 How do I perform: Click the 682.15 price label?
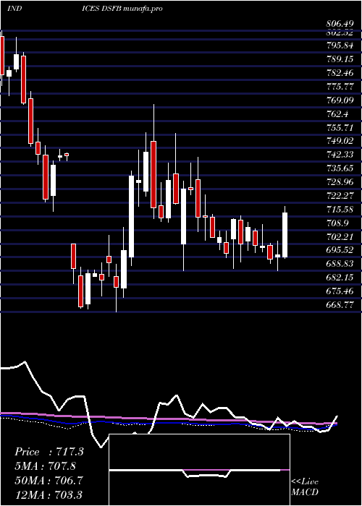340,277
